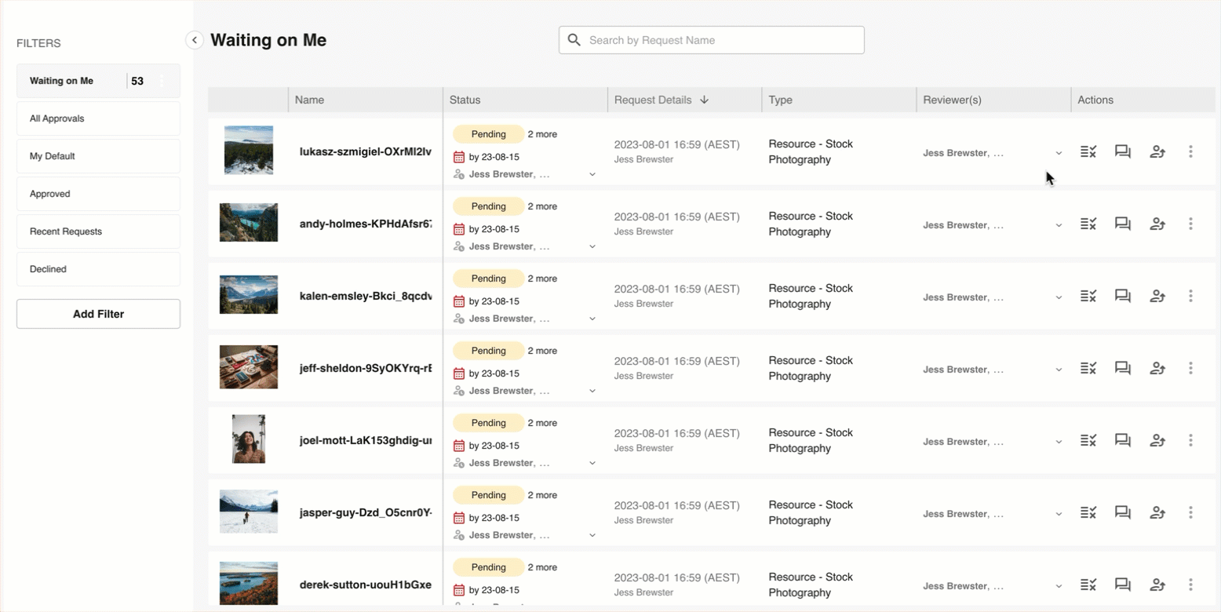
Task: Expand reviewers dropdown in lukasz-szmigiel row
Action: 1059,153
